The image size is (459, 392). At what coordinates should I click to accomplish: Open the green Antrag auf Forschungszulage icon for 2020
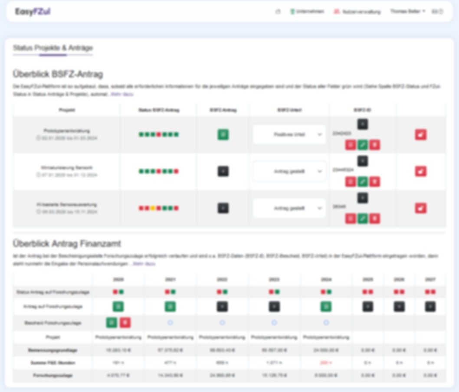[118, 307]
